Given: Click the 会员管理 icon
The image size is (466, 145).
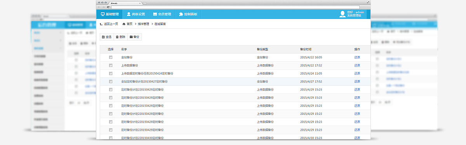Looking at the screenshot, I should (x=155, y=14).
